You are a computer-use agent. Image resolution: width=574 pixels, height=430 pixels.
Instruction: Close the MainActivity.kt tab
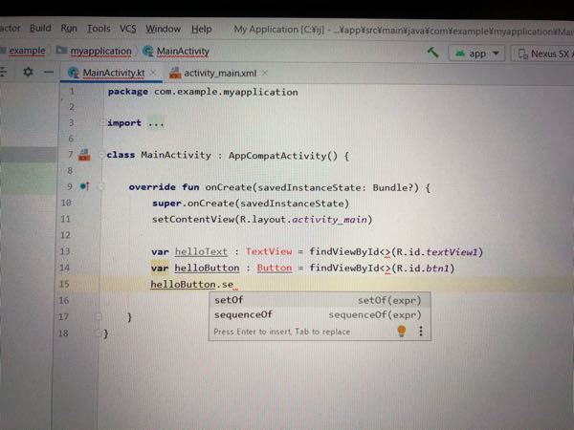click(x=154, y=73)
